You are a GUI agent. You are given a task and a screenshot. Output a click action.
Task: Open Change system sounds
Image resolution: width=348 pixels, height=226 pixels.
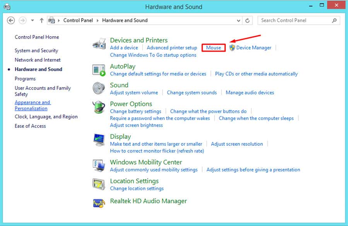(192, 93)
